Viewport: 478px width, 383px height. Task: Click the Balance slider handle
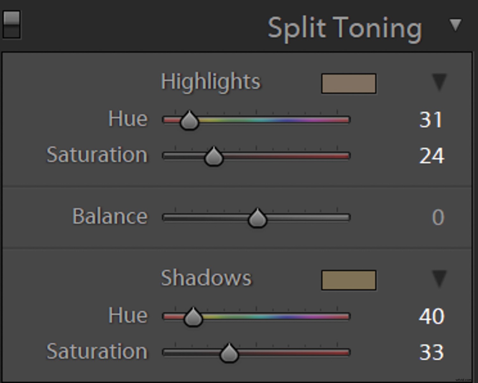coord(257,219)
